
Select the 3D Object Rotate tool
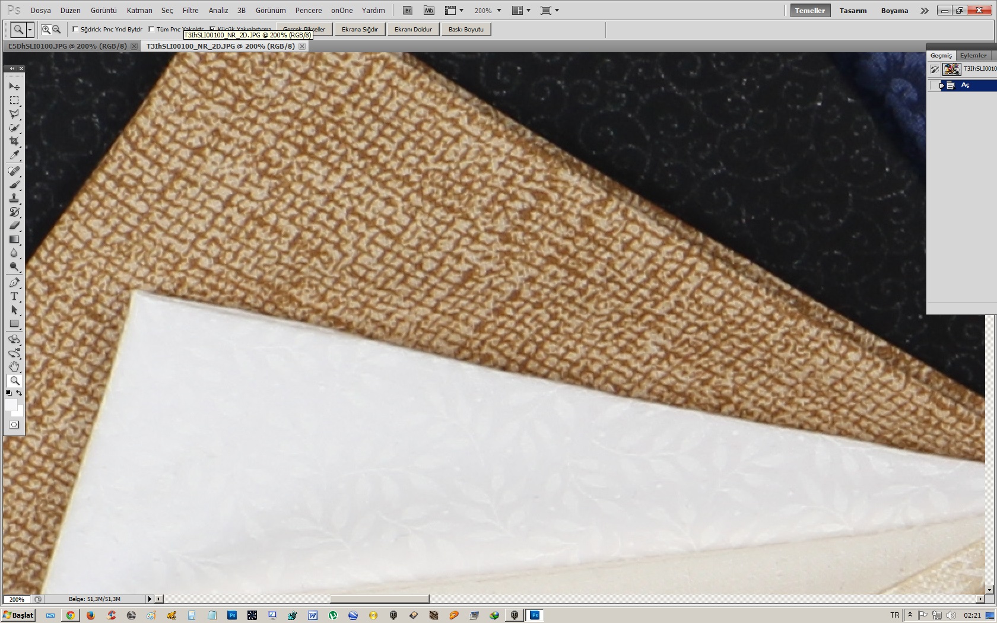(x=14, y=340)
